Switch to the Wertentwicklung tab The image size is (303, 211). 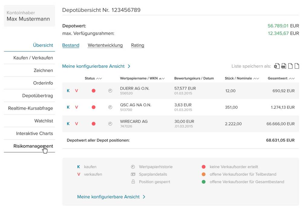[x=105, y=45]
